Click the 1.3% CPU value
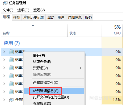 click(x=117, y=100)
